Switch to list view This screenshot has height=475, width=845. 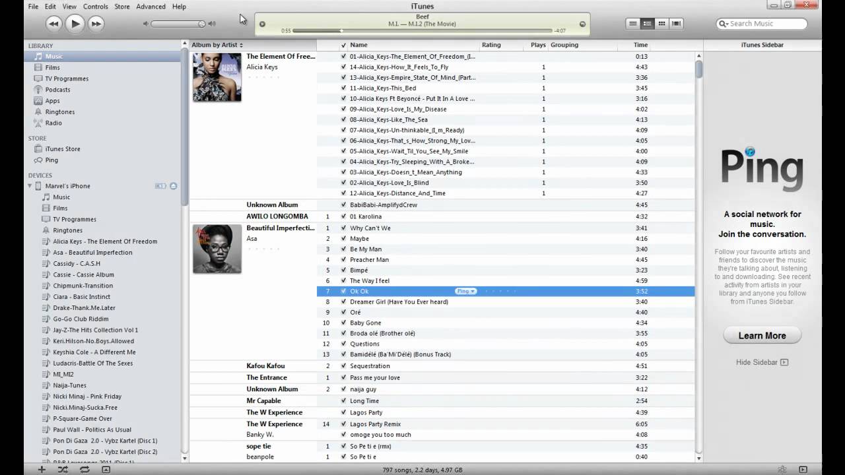(x=633, y=24)
